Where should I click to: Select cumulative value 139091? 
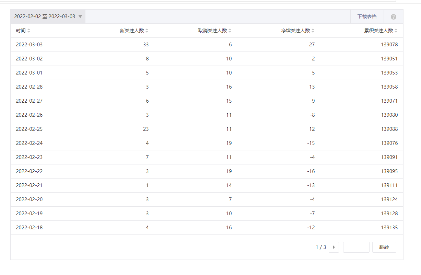pyautogui.click(x=389, y=157)
